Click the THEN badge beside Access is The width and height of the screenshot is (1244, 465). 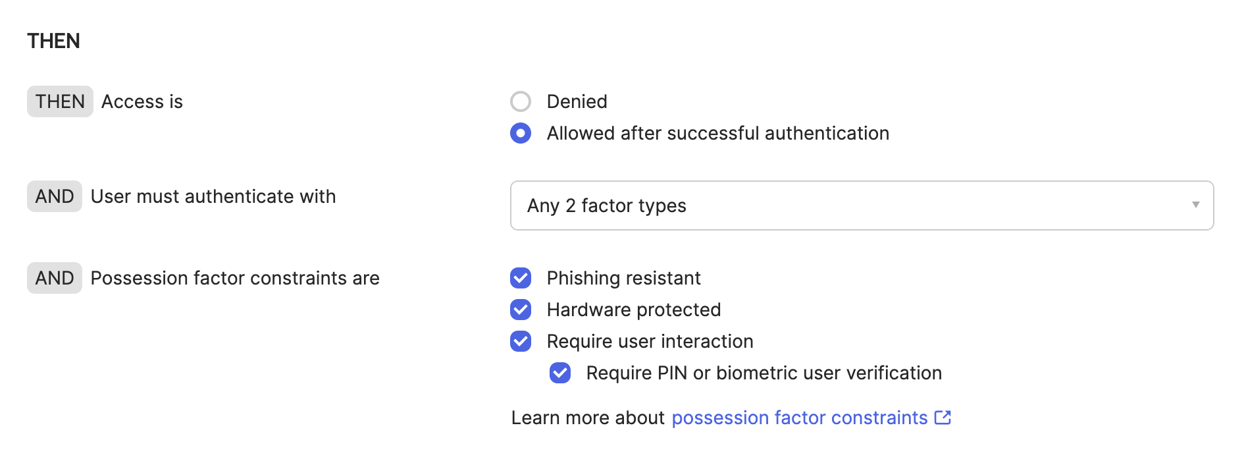point(60,101)
